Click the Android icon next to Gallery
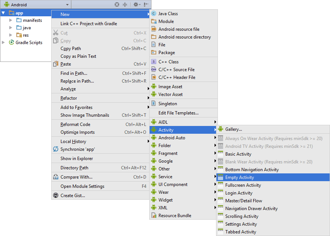 coord(220,129)
